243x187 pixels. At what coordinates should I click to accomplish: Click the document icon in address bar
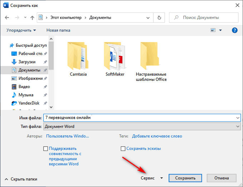pyautogui.click(x=41, y=17)
